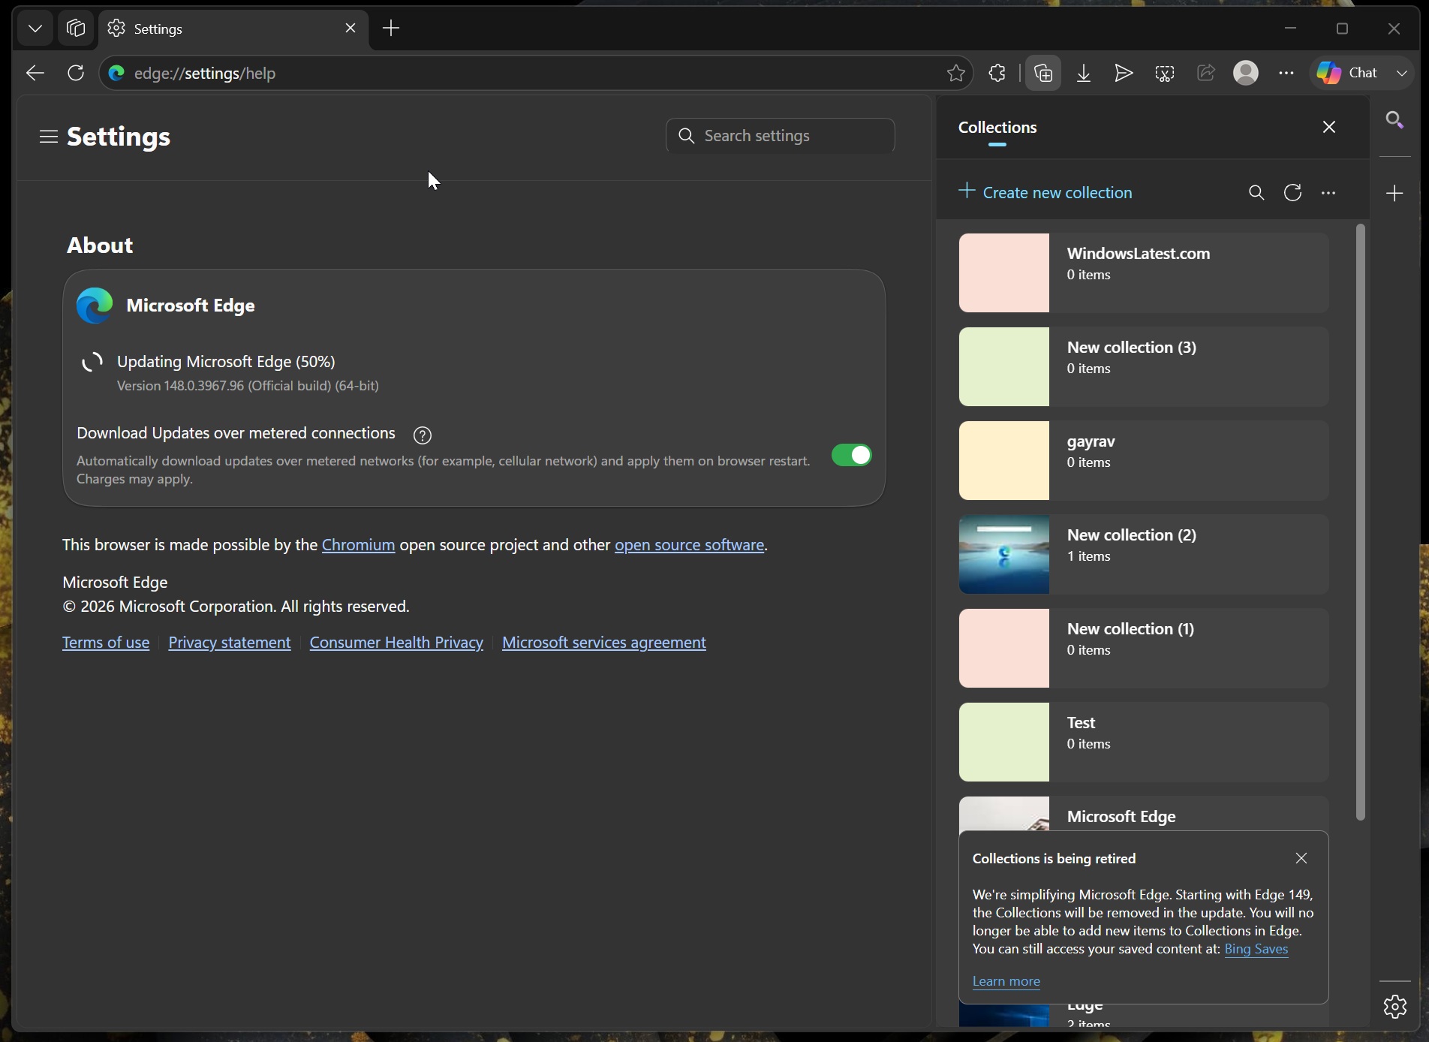This screenshot has height=1042, width=1429.
Task: Click Learn more about Collections retirement
Action: point(1006,983)
